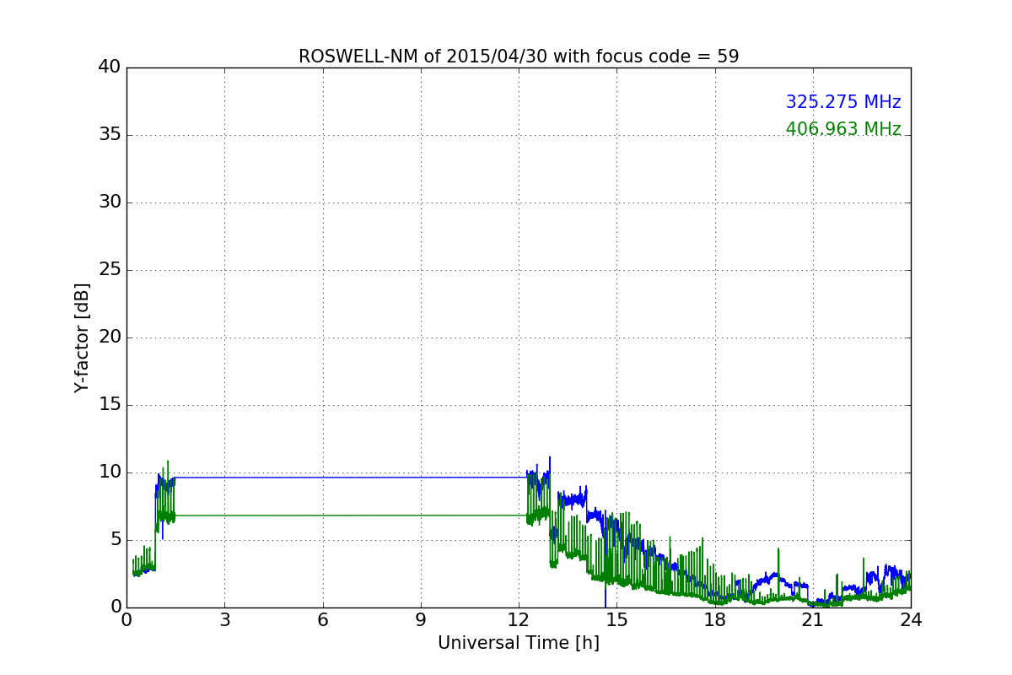Click the y-axis tick label '25'
1012x675 pixels.
click(110, 270)
